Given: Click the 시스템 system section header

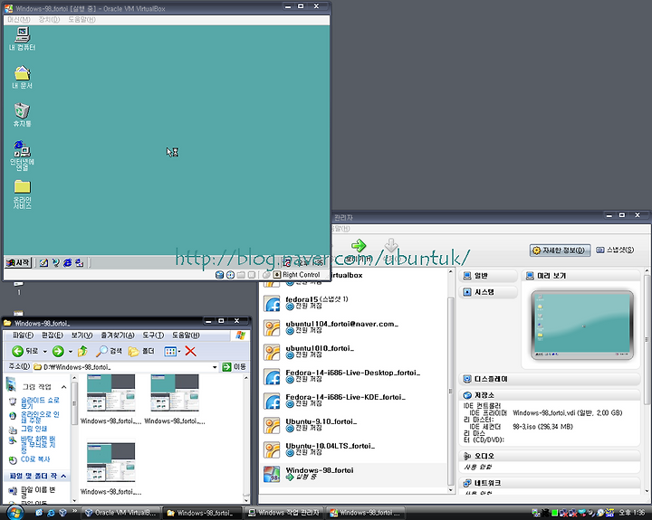Looking at the screenshot, I should point(488,292).
